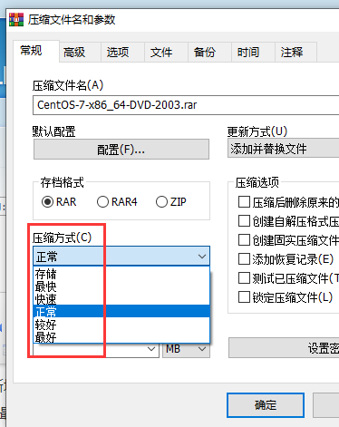Enable 创建固实压缩文件 checkbox
The width and height of the screenshot is (339, 427).
[244, 240]
